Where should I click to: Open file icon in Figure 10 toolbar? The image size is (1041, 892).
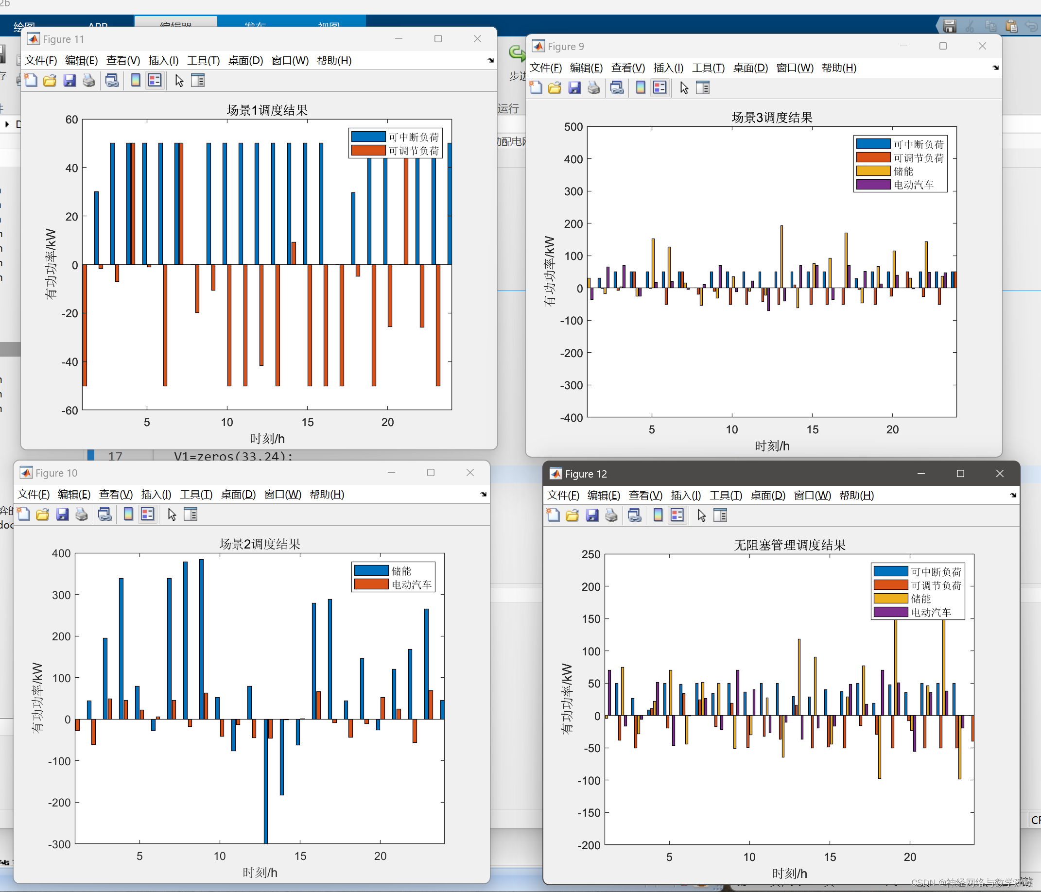click(43, 515)
